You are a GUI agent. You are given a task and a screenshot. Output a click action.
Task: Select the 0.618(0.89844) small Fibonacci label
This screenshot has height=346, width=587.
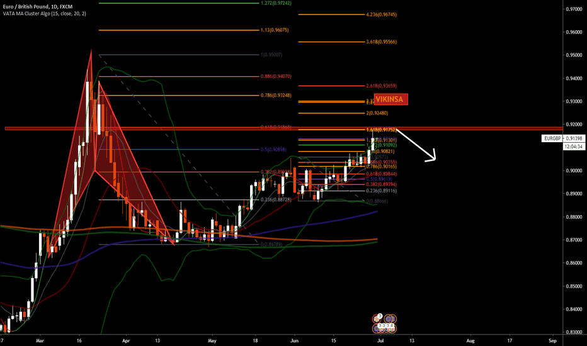[x=381, y=174]
